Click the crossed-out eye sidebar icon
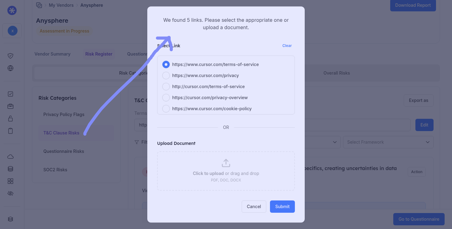The height and width of the screenshot is (229, 452). pos(10,193)
